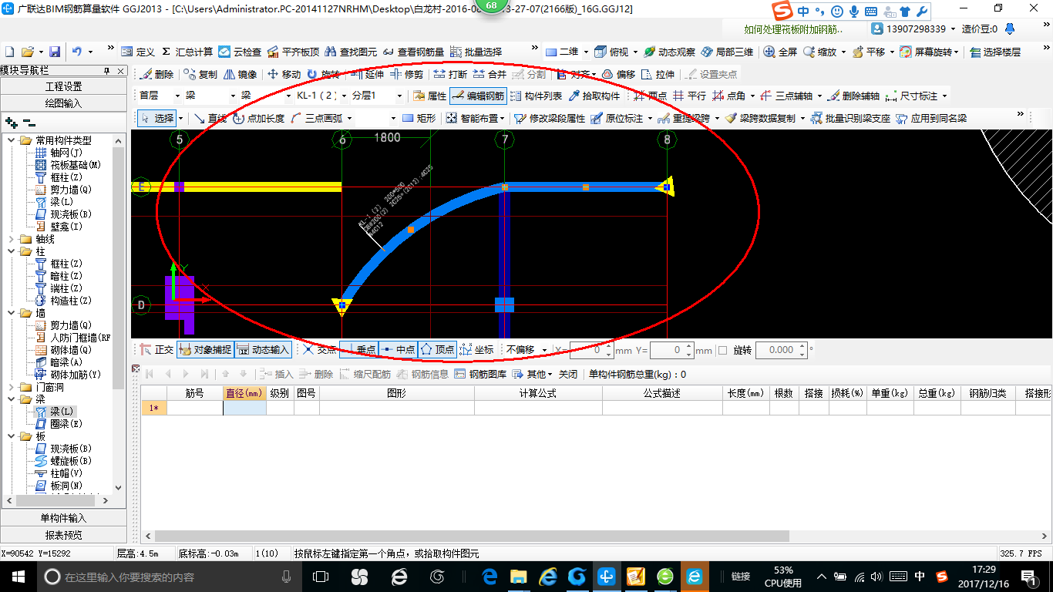Collapse the 柱 tree folder
The image size is (1053, 592).
click(11, 251)
